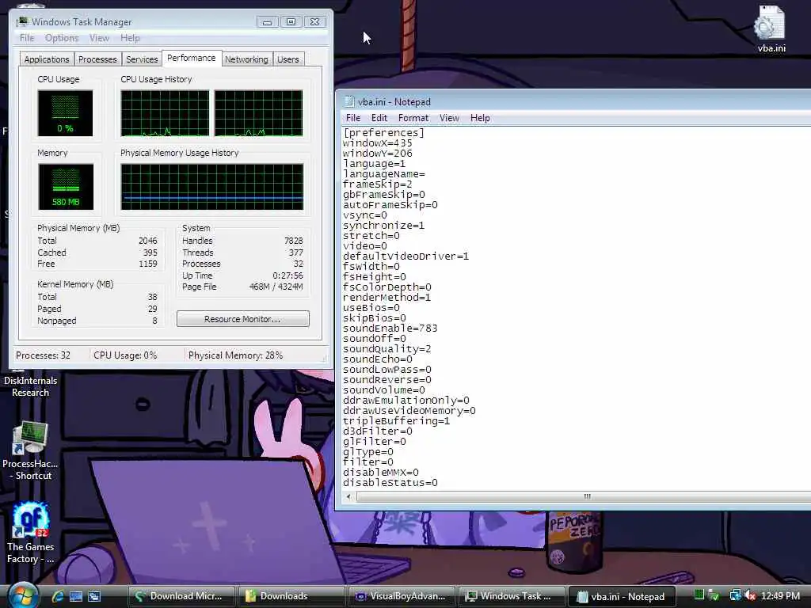Click the muted volume tray icon
Viewport: 811px width, 608px height.
(x=750, y=595)
